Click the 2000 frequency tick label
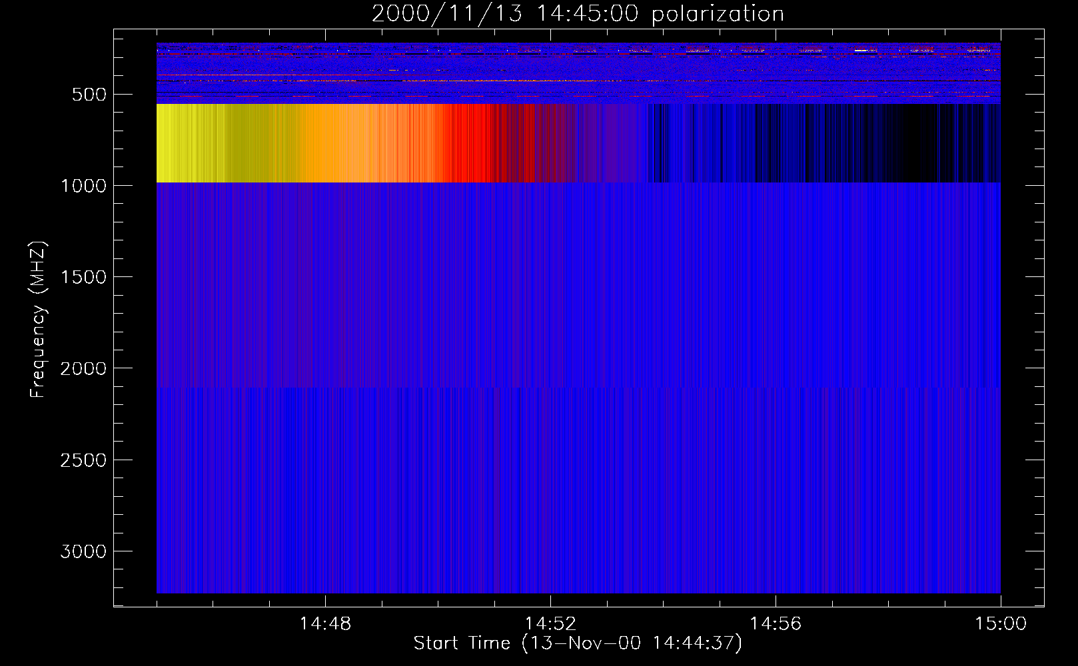Image resolution: width=1078 pixels, height=666 pixels. 83,368
